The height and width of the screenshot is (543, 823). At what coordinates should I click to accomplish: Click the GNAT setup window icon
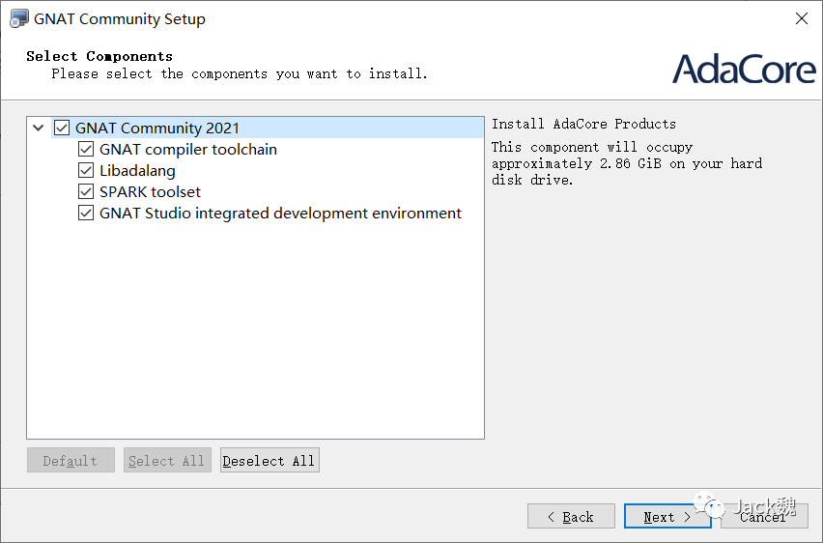pyautogui.click(x=18, y=18)
